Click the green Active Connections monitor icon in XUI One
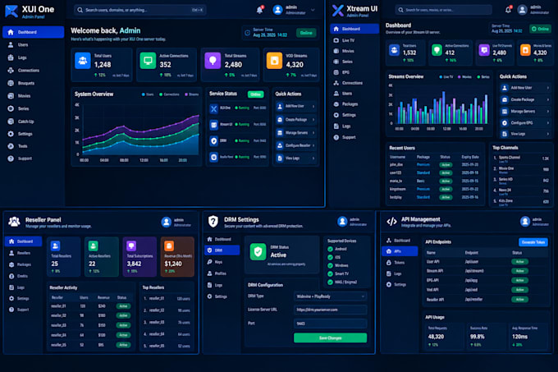The height and width of the screenshot is (372, 558). [x=148, y=60]
